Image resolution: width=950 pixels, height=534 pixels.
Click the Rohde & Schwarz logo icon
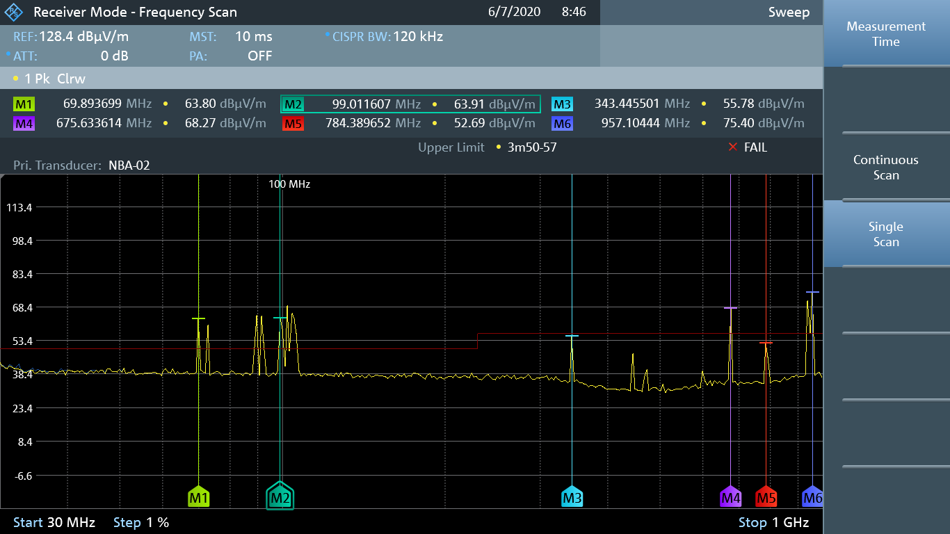click(x=15, y=12)
